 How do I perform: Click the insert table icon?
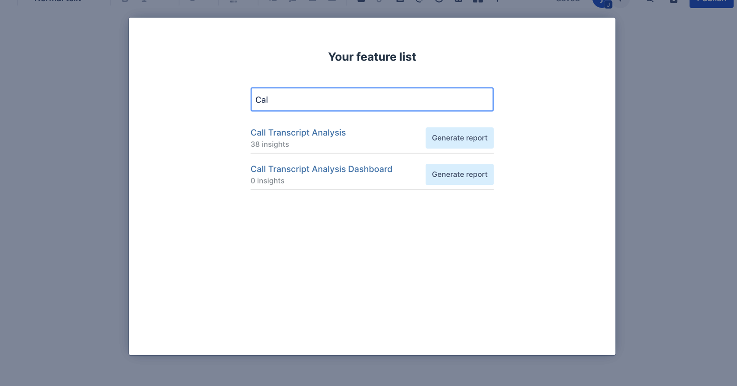tap(458, 1)
